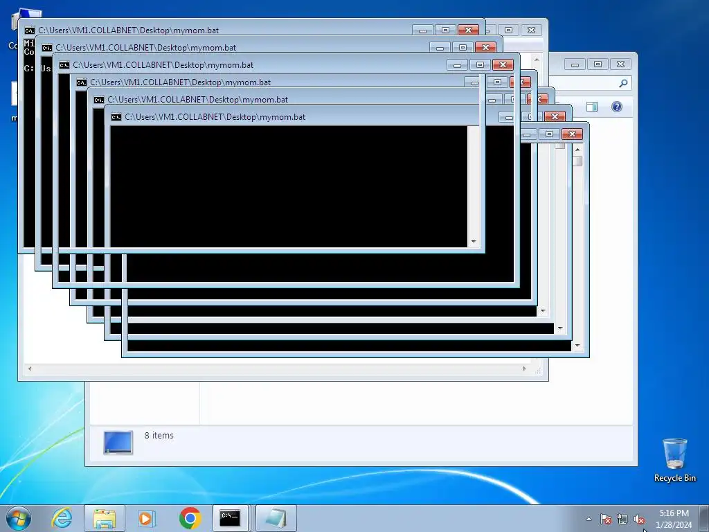
Task: Select the Recycle Bin desktop icon
Action: click(x=674, y=460)
